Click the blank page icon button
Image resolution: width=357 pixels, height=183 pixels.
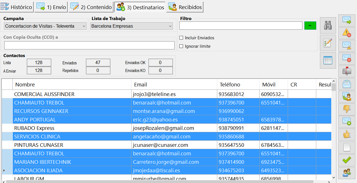click(x=347, y=147)
